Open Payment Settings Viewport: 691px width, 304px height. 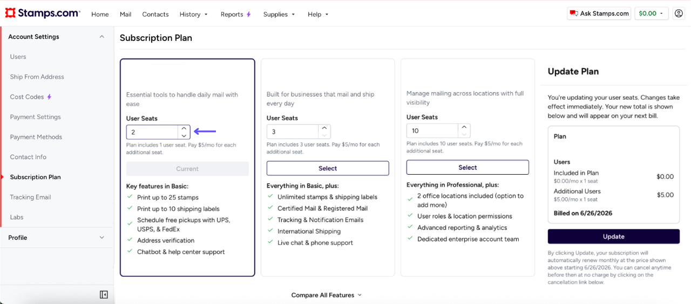(x=35, y=117)
